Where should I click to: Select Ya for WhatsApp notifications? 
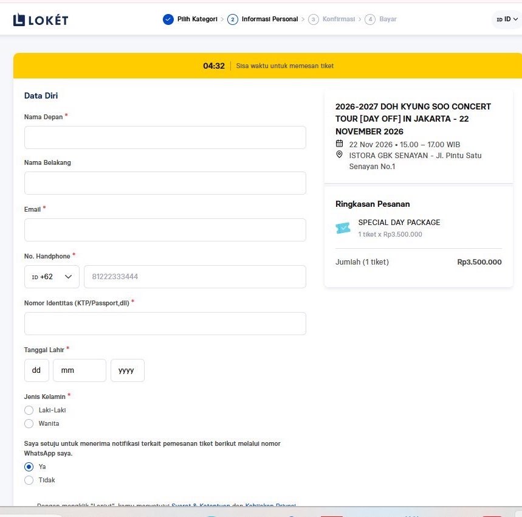[29, 467]
